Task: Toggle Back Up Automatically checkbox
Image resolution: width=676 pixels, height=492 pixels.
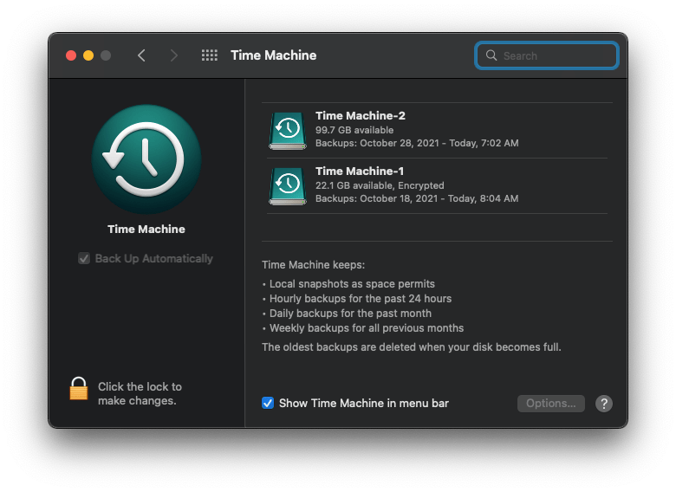Action: pos(84,258)
